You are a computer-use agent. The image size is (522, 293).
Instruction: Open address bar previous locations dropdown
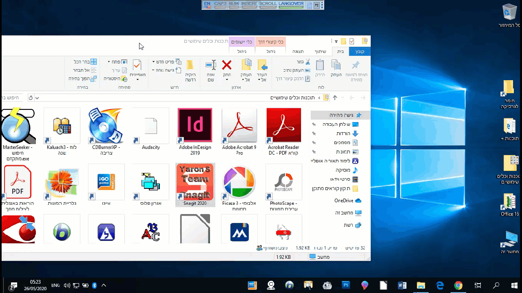click(x=37, y=98)
